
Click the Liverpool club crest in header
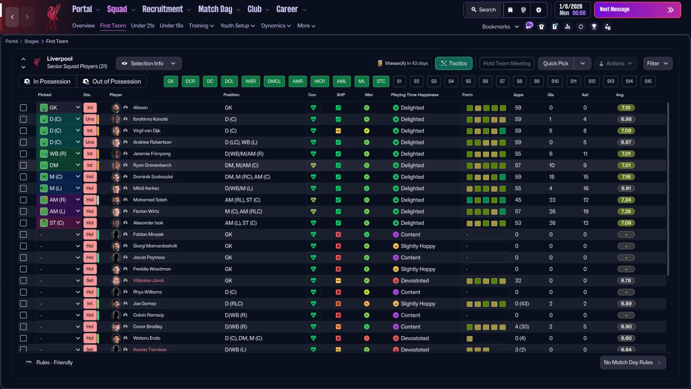pyautogui.click(x=52, y=16)
